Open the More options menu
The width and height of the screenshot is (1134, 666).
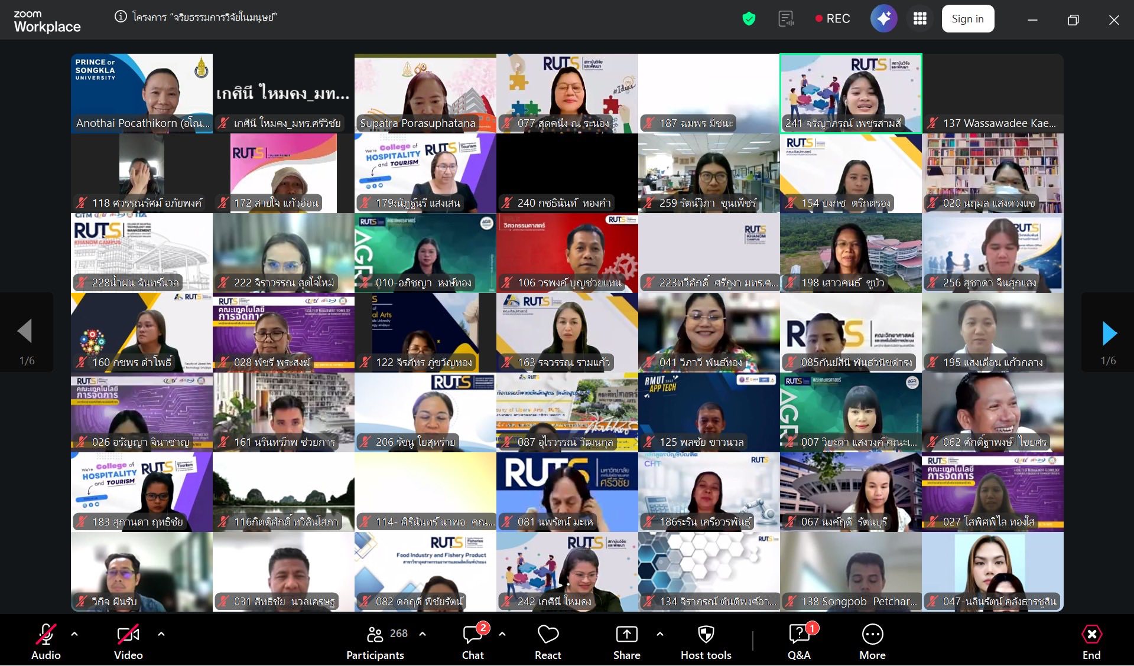click(872, 641)
